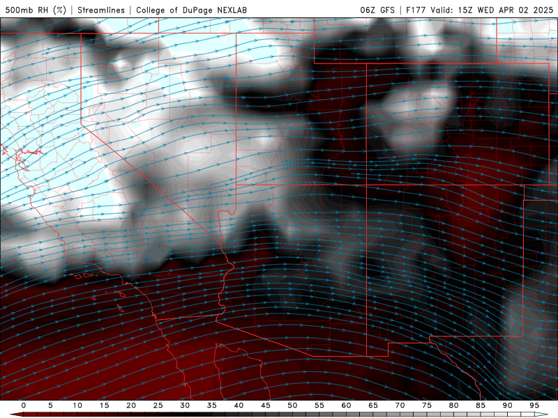Click the pale right arrow end of color bar
Viewport: 558px width, 418px height.
tap(541, 415)
